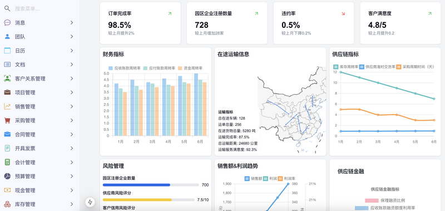
Task: Click the 园区注册企业数量 blue progress bar
Action: pyautogui.click(x=136, y=185)
